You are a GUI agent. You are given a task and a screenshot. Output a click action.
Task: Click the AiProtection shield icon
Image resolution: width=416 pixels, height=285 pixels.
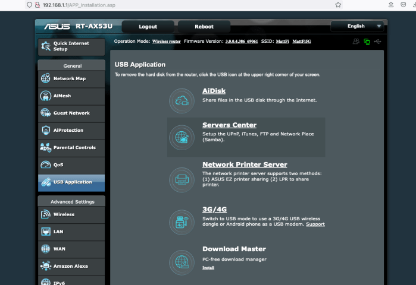(46, 130)
